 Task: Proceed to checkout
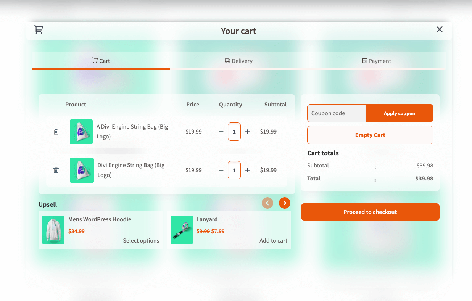tap(370, 212)
